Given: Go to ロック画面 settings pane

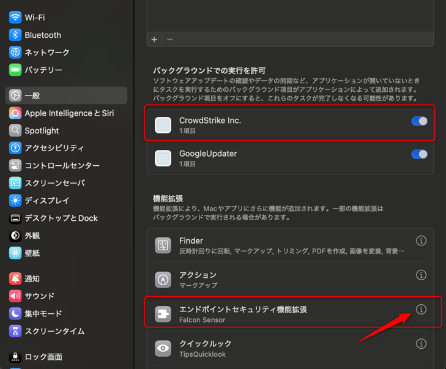Looking at the screenshot, I should (x=66, y=357).
